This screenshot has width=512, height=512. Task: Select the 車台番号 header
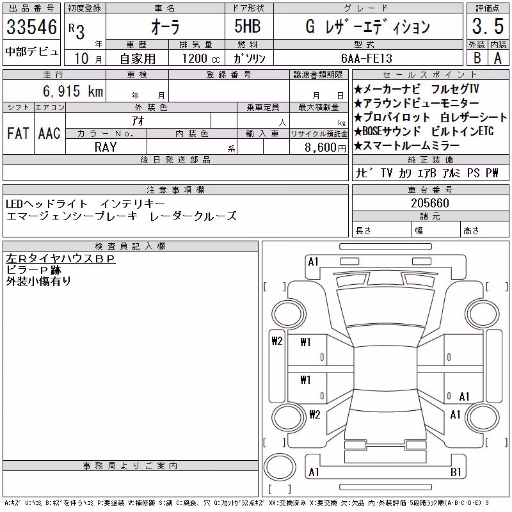coord(430,189)
